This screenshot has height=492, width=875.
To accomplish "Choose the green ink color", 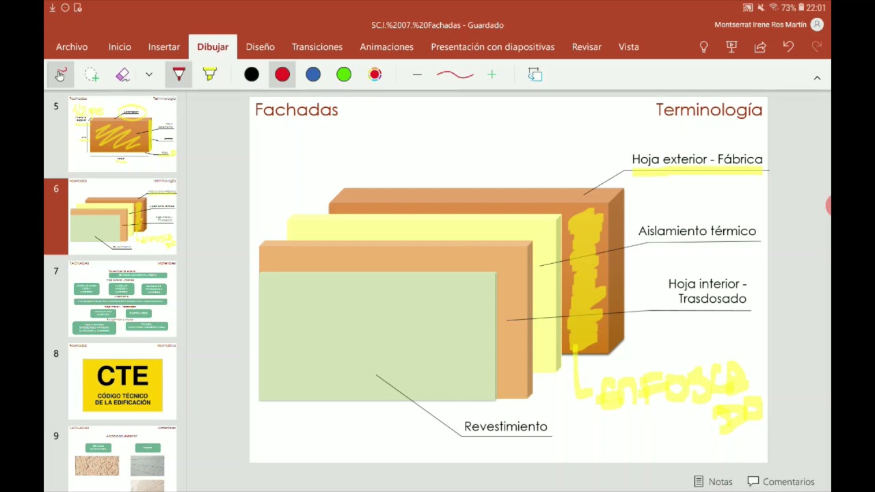I will tap(344, 74).
